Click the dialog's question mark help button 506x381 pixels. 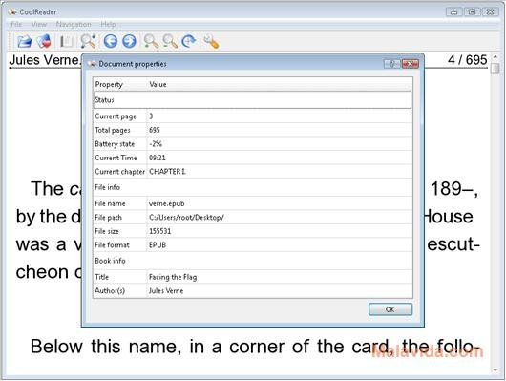point(392,64)
